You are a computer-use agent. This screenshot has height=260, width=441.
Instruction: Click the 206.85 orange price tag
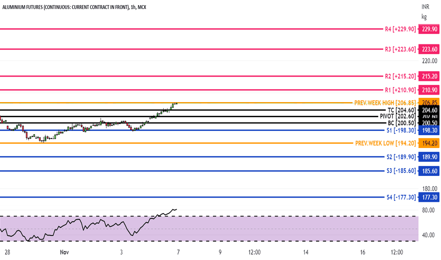[429, 102]
